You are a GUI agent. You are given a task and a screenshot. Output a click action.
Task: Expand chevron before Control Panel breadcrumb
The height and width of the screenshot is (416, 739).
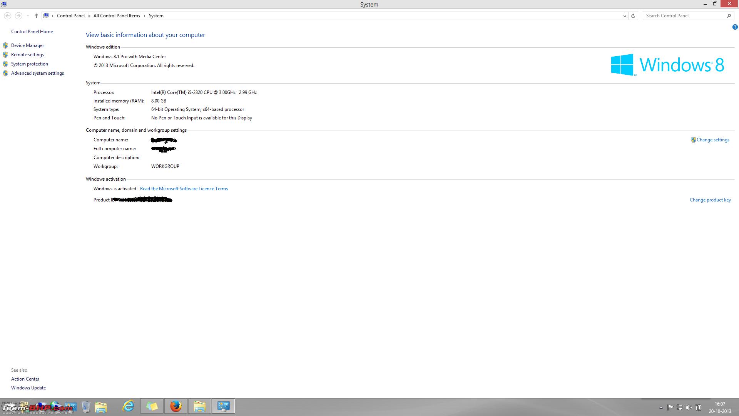(53, 16)
